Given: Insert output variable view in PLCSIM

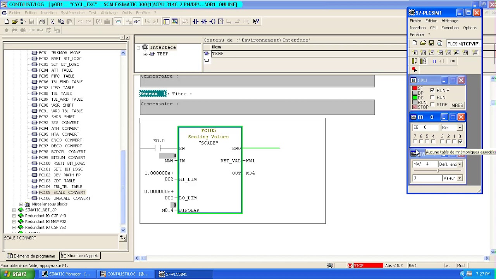Looking at the screenshot, I should (424, 53).
